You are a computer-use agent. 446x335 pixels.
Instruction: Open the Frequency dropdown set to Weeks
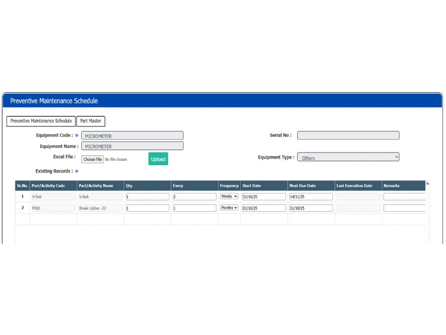pyautogui.click(x=229, y=196)
